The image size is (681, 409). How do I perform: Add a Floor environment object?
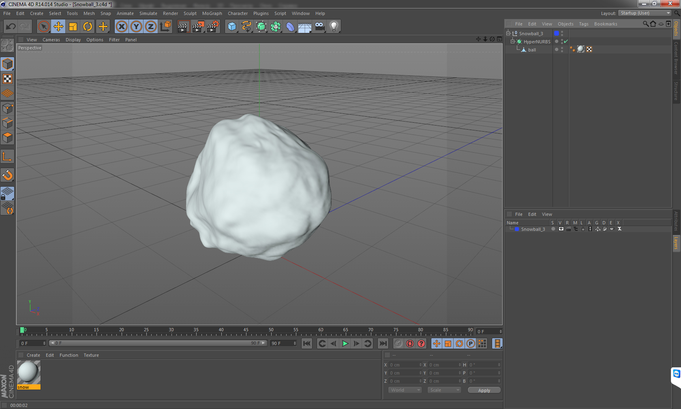pyautogui.click(x=305, y=27)
